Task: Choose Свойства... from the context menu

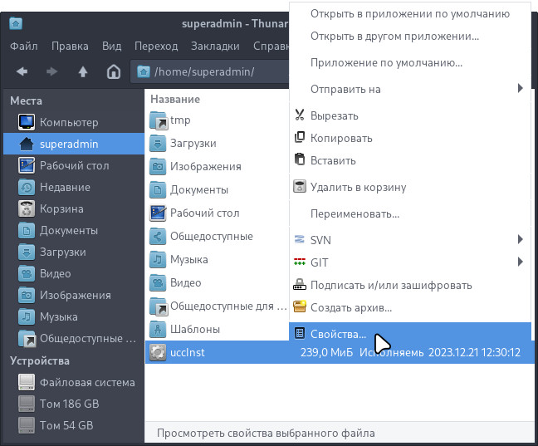Action: 337,334
